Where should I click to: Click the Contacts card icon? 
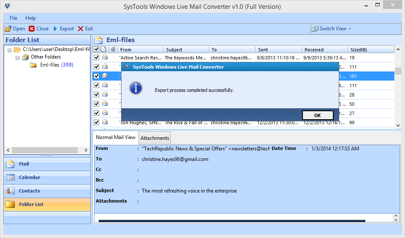click(x=10, y=191)
